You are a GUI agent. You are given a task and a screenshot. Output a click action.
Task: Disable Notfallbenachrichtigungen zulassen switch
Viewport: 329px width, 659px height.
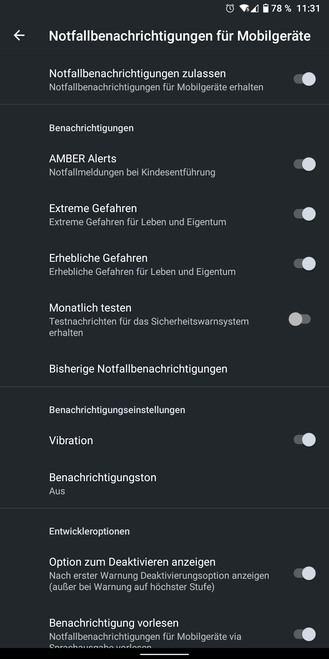point(304,79)
